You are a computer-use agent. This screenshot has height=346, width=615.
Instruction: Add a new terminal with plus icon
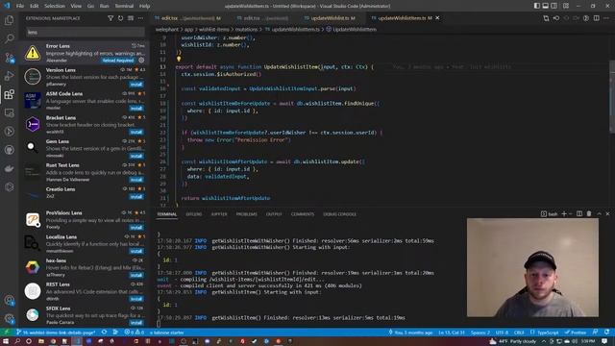564,213
